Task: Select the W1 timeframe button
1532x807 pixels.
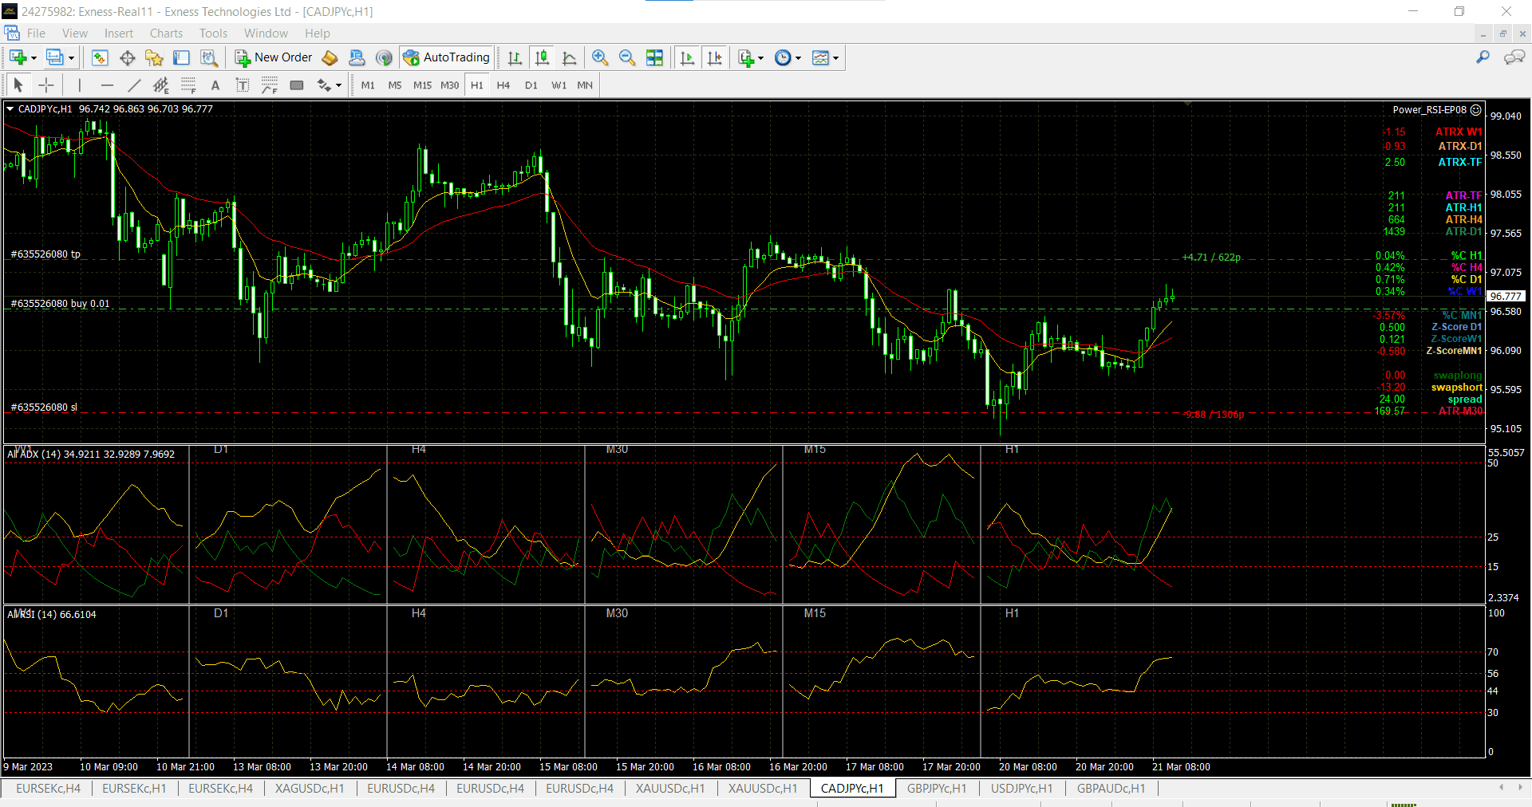Action: [559, 85]
